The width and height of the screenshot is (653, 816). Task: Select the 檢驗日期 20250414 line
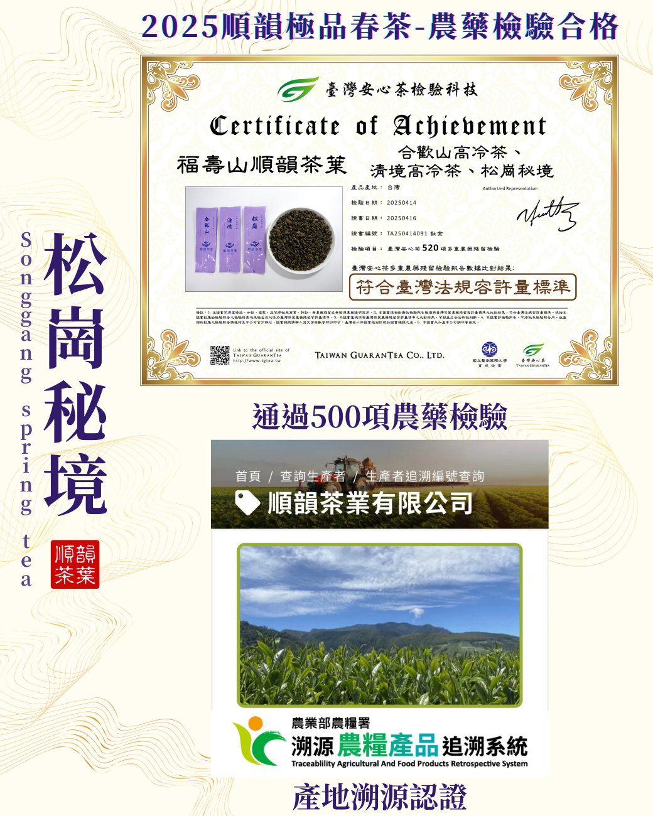click(384, 203)
